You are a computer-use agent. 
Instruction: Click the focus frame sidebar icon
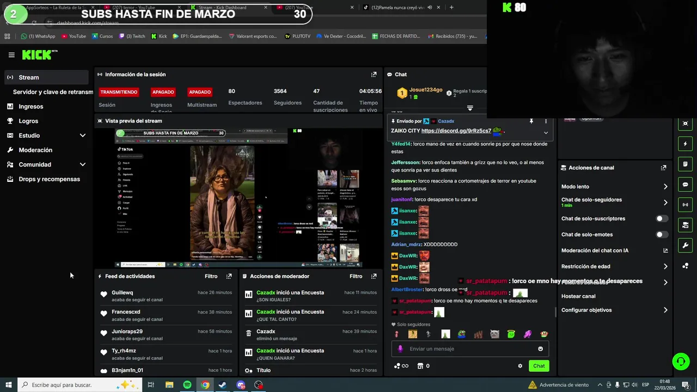(x=686, y=124)
